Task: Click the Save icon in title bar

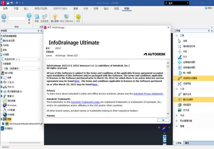Action: (x=8, y=3)
